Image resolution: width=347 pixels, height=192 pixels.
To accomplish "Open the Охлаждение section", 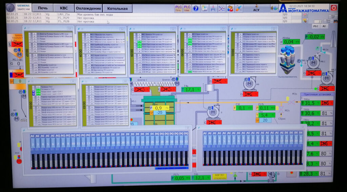I will 88,8.
